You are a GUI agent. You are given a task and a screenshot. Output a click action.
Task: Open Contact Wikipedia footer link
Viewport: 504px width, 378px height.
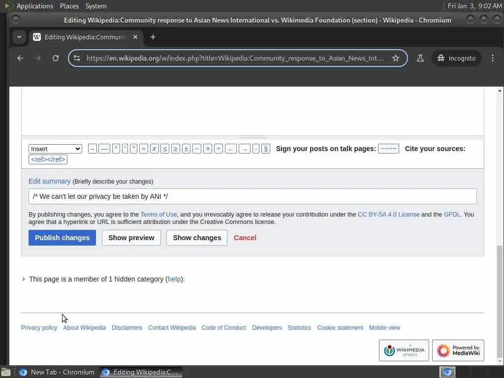coord(172,327)
